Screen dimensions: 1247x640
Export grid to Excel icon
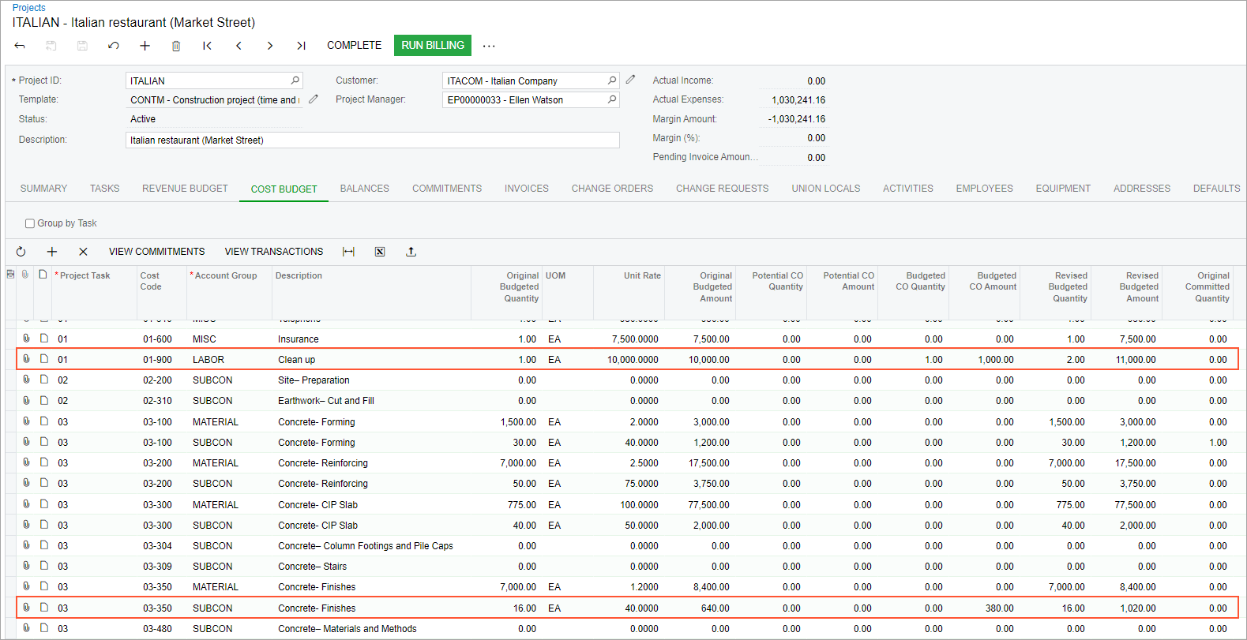[x=380, y=252]
